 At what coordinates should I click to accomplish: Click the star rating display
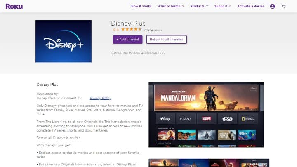[131, 29]
